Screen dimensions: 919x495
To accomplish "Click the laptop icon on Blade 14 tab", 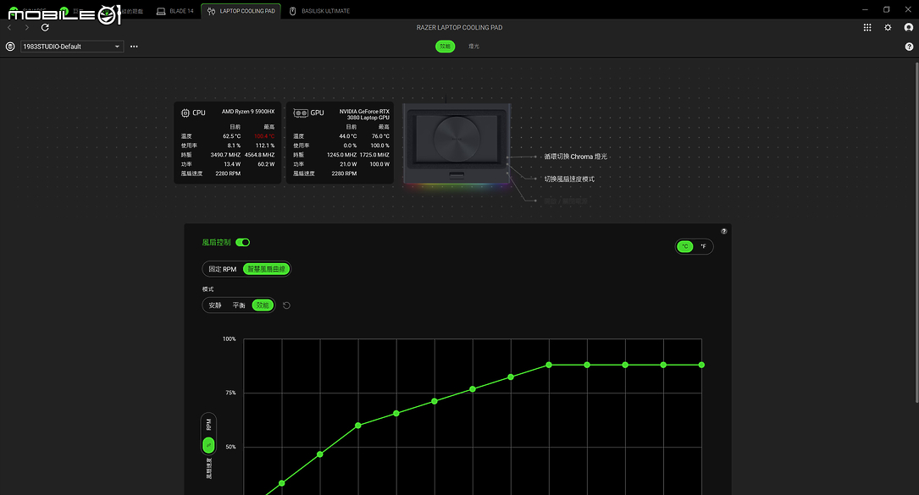I will (x=161, y=11).
